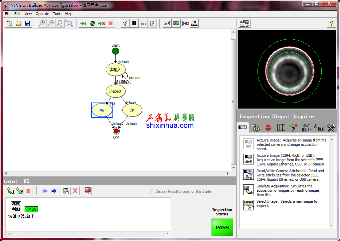Image resolution: width=340 pixels, height=241 pixels.
Task: Select the Check for Presence steps tab
Action: click(293, 127)
